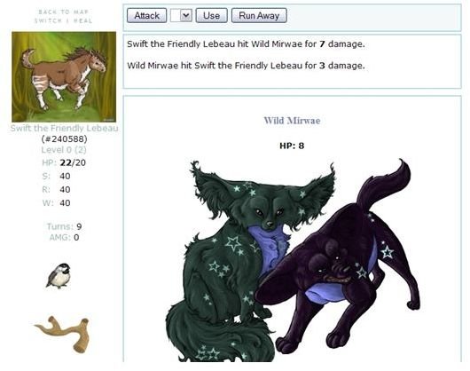The width and height of the screenshot is (470, 371).
Task: Click the Run Away button
Action: (x=259, y=16)
